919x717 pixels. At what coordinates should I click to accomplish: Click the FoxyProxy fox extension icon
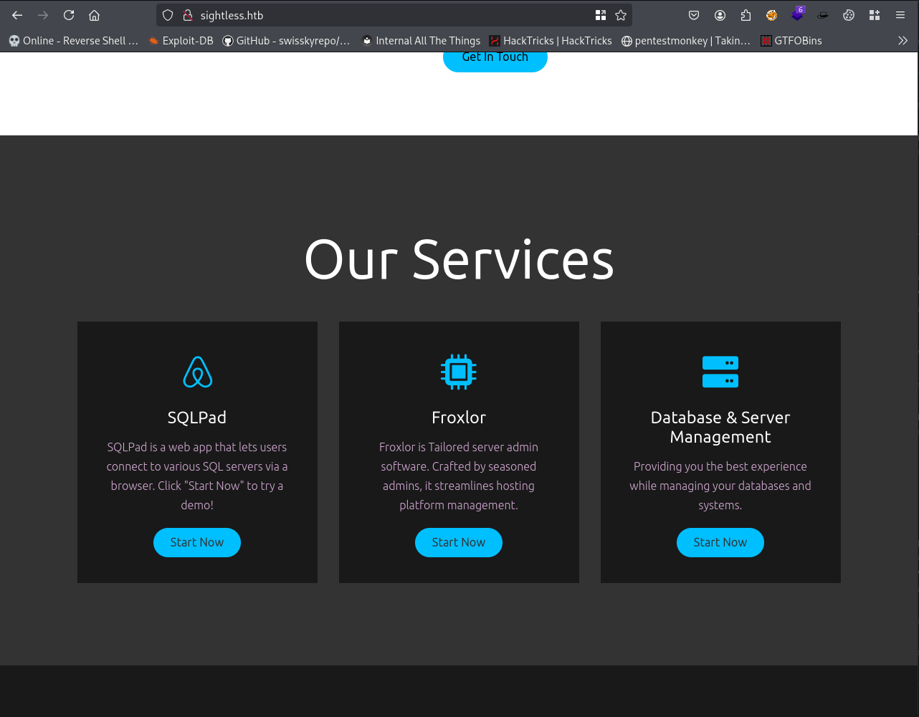(771, 15)
